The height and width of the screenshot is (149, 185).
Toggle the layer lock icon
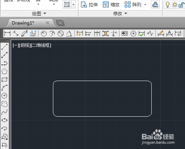(x=181, y=5)
